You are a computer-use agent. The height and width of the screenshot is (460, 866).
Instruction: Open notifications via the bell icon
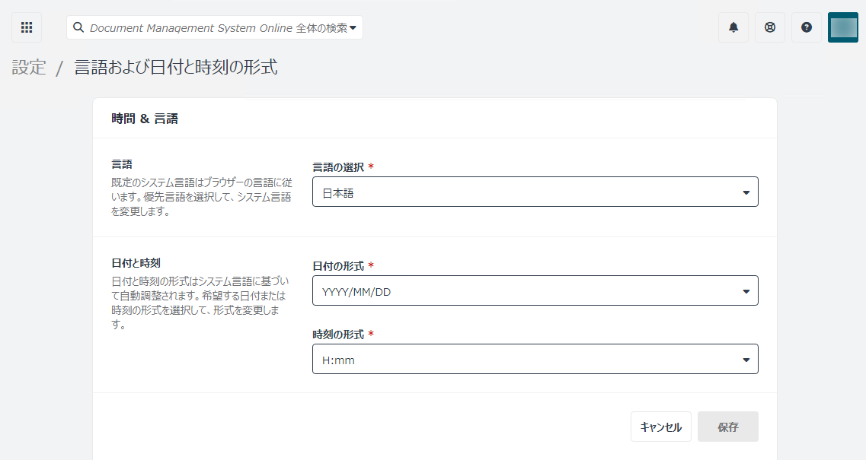(x=733, y=27)
